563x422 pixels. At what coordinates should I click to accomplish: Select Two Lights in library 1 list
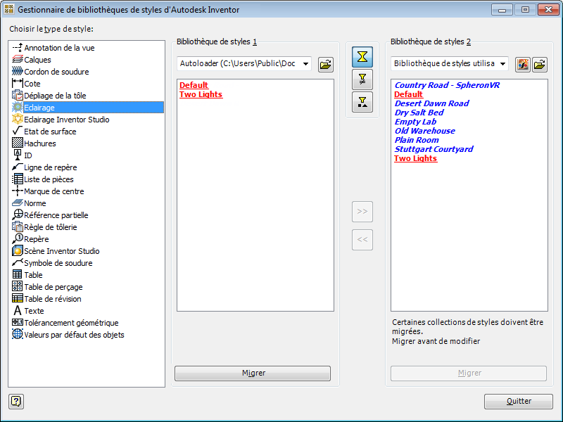pos(201,94)
